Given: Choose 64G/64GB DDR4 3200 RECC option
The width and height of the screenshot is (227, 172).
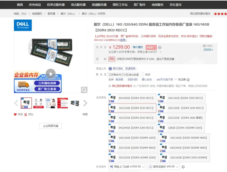Looking at the screenshot, I should click(x=132, y=128).
